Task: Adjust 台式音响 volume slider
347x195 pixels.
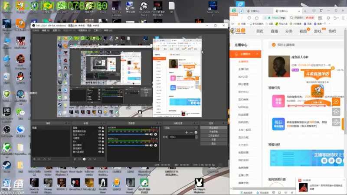Action: 128,134
